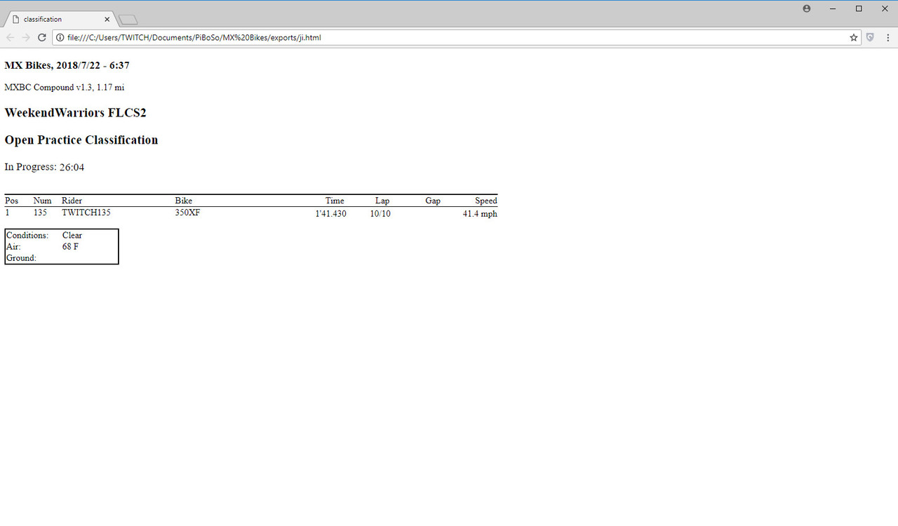The width and height of the screenshot is (898, 526).
Task: Click the bike cell '350XF'
Action: pos(187,213)
